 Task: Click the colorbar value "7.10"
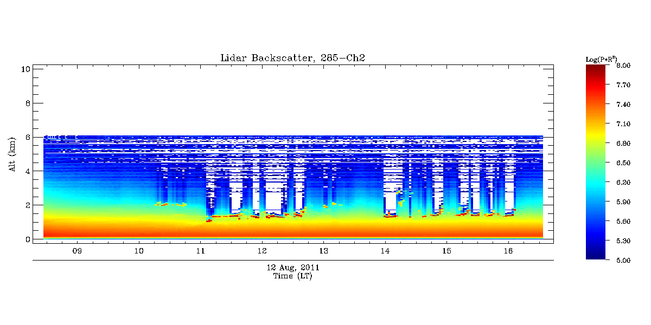[x=623, y=124]
